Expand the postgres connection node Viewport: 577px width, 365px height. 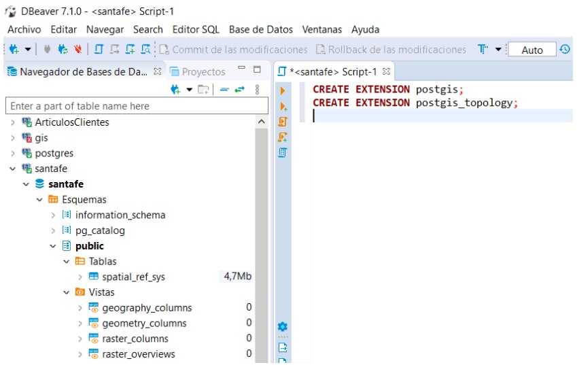point(12,153)
